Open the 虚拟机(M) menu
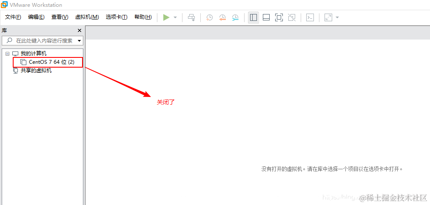Viewport: 430px width, 205px height. [x=87, y=17]
